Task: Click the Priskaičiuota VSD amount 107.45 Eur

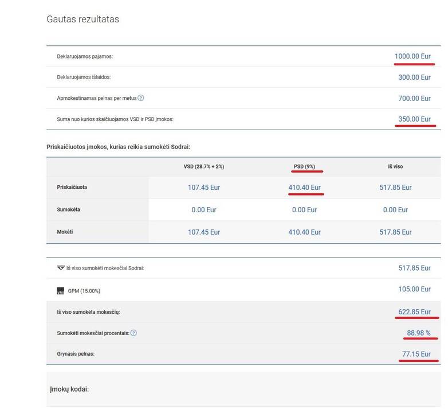Action: coord(204,188)
